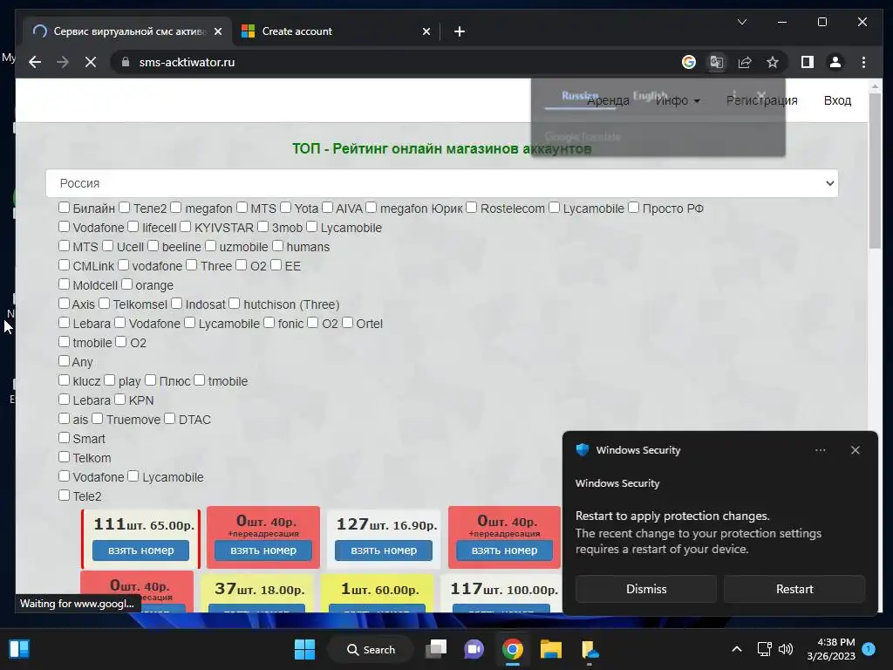Close the Windows Security notification

pyautogui.click(x=855, y=450)
